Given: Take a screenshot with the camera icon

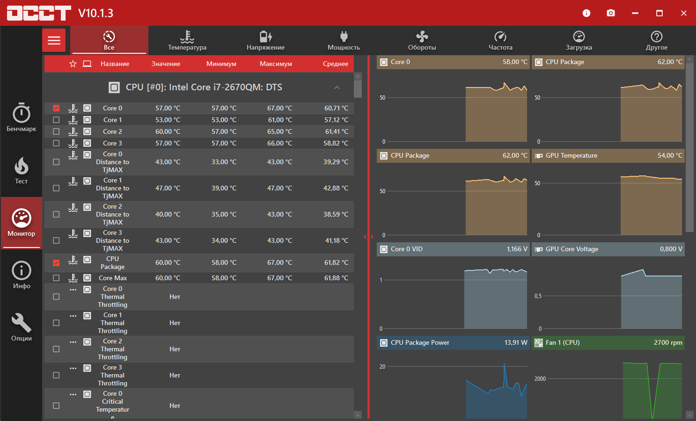Looking at the screenshot, I should pyautogui.click(x=611, y=13).
